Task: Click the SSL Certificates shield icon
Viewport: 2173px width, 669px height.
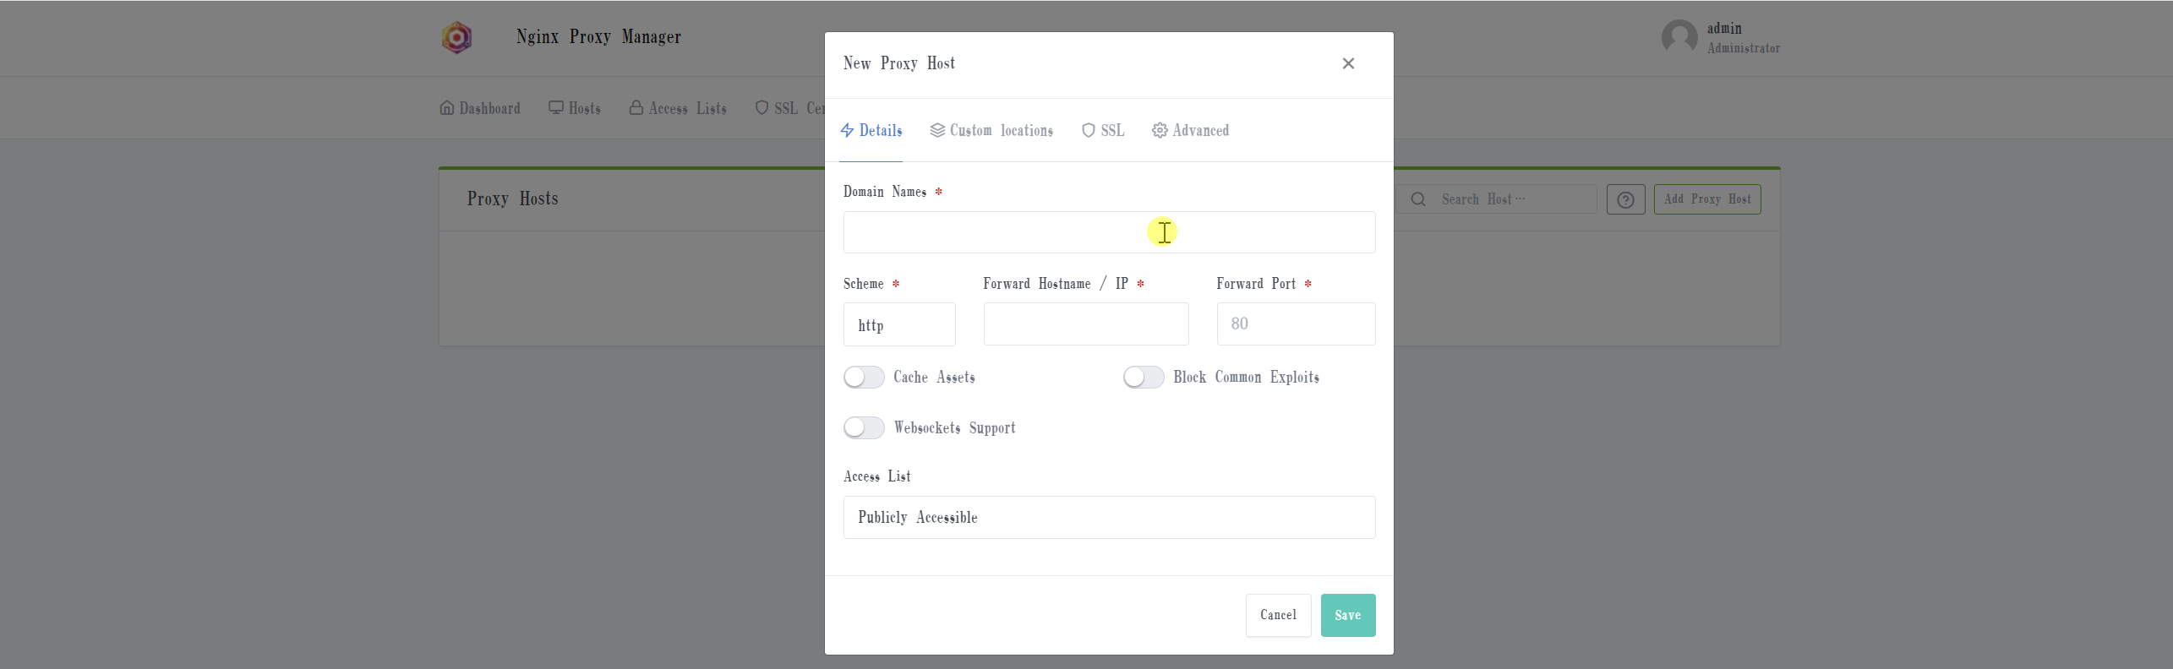Action: [x=762, y=108]
